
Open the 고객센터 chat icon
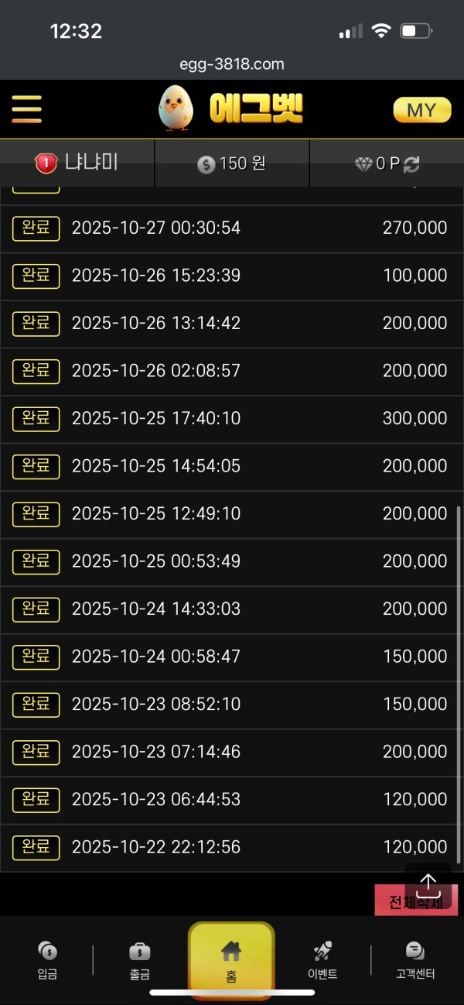pos(415,952)
